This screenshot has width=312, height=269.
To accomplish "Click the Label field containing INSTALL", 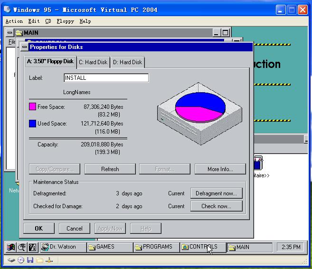I will pyautogui.click(x=106, y=78).
